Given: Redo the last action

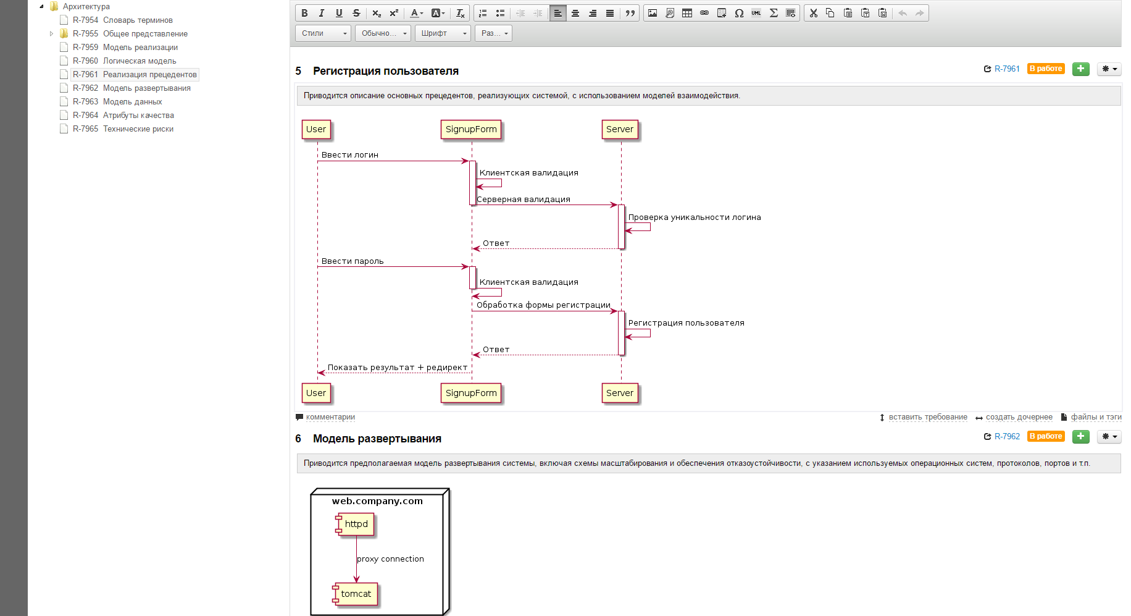Looking at the screenshot, I should pos(920,13).
